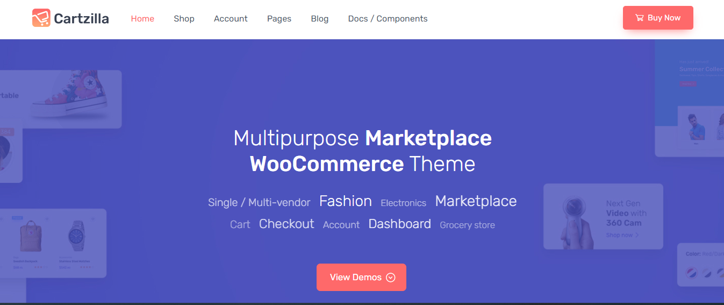This screenshot has height=305, width=724.
Task: Select the Single / Multi-vendor tag
Action: (259, 203)
